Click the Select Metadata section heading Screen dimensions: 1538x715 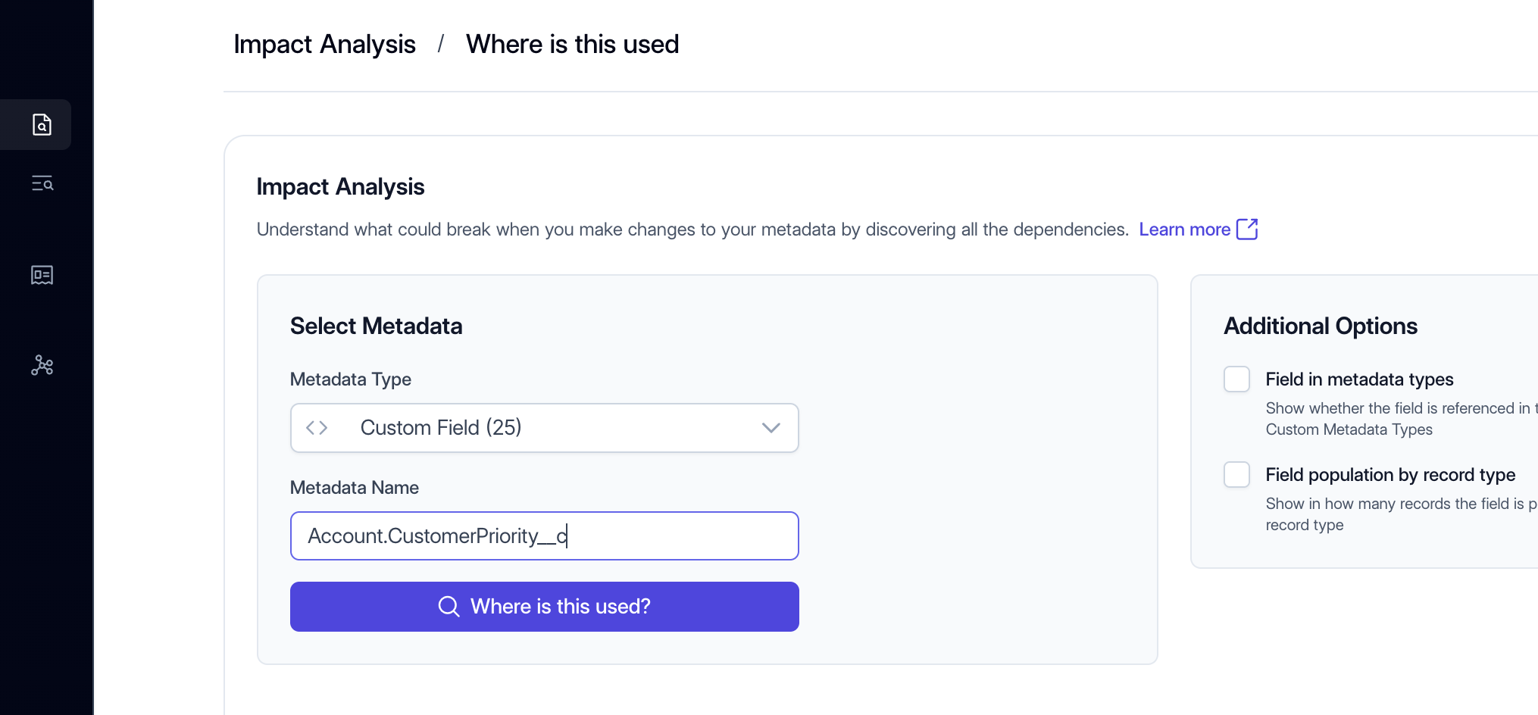[376, 326]
